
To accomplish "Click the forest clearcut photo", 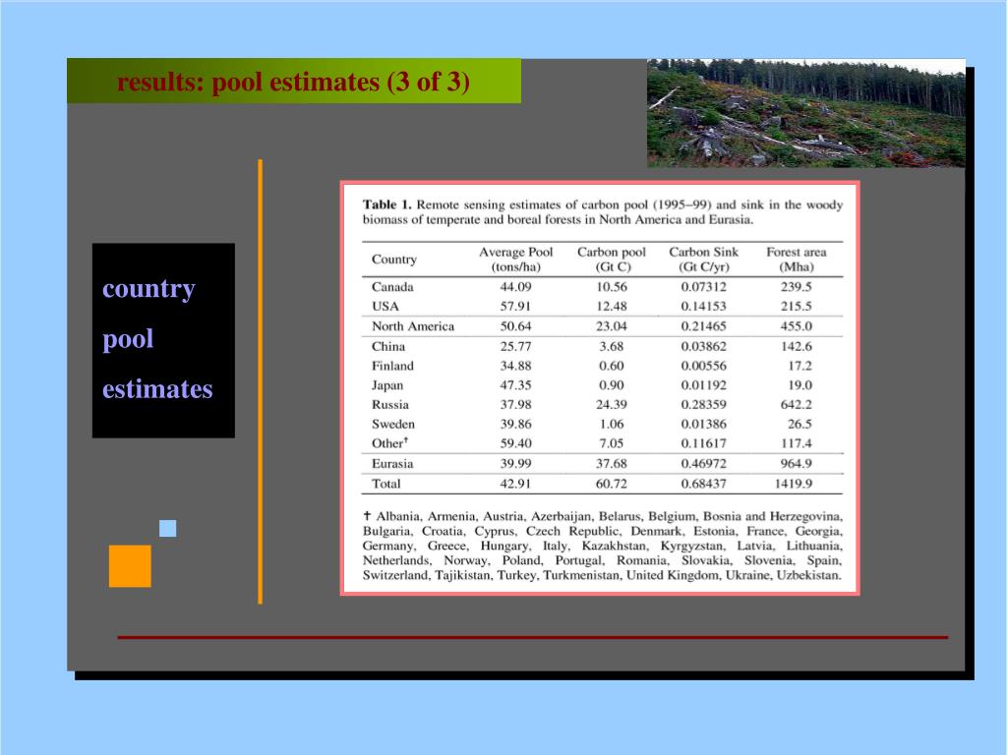I will point(805,113).
